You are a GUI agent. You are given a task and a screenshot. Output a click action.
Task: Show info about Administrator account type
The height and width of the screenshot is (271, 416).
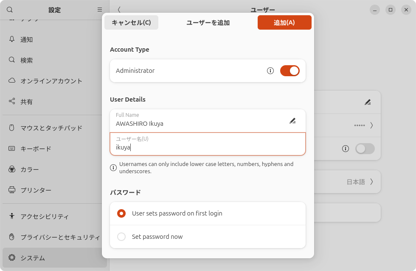point(270,71)
